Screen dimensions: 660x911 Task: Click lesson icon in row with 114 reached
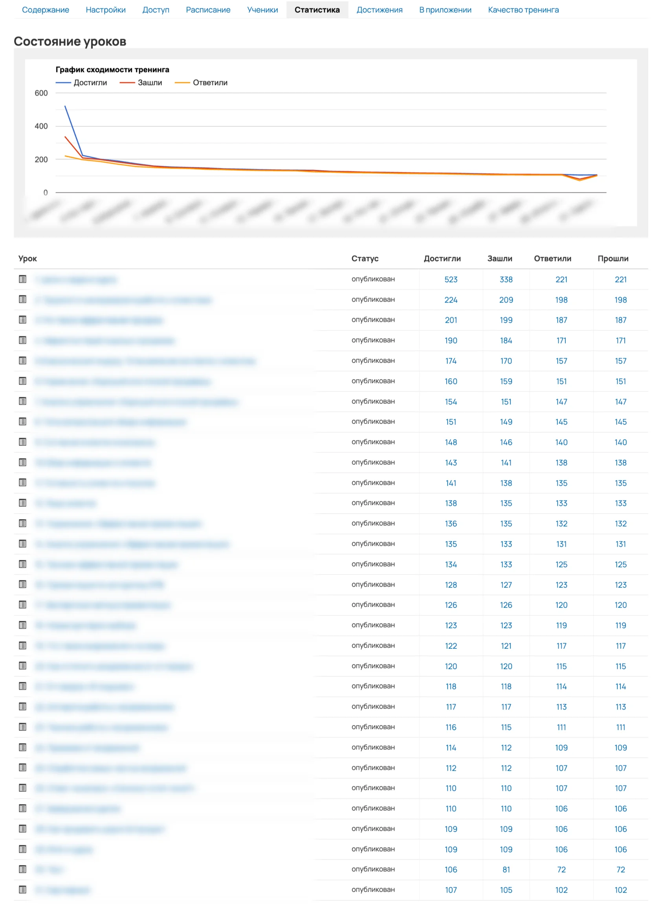tap(22, 747)
